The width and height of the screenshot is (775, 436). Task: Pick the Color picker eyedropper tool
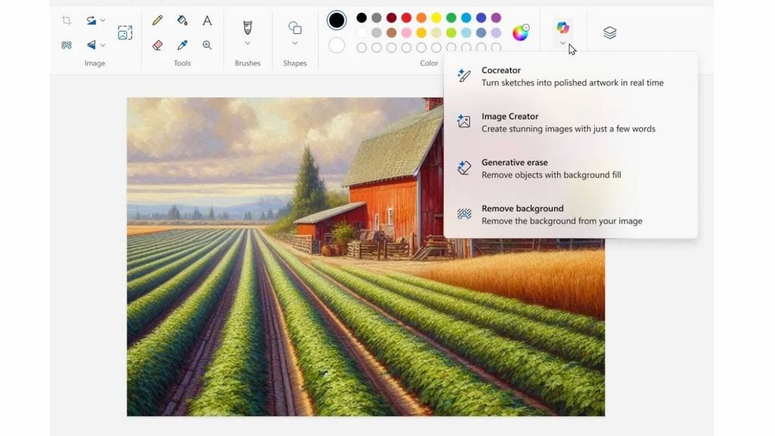[182, 45]
